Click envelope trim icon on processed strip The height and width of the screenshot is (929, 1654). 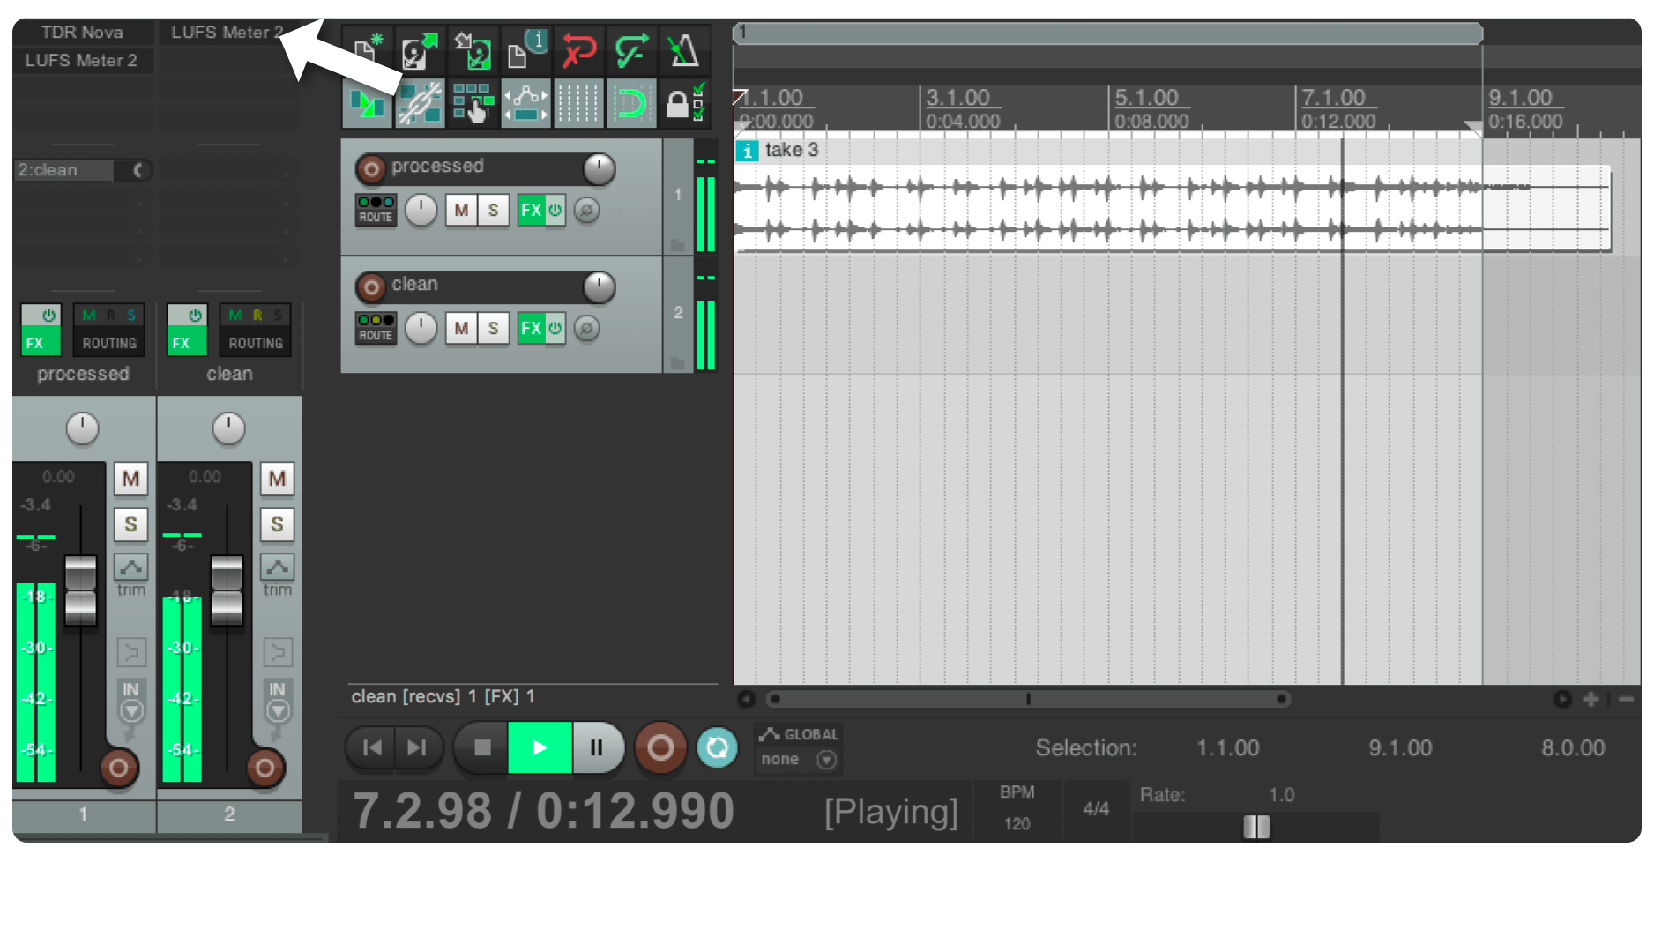click(130, 567)
